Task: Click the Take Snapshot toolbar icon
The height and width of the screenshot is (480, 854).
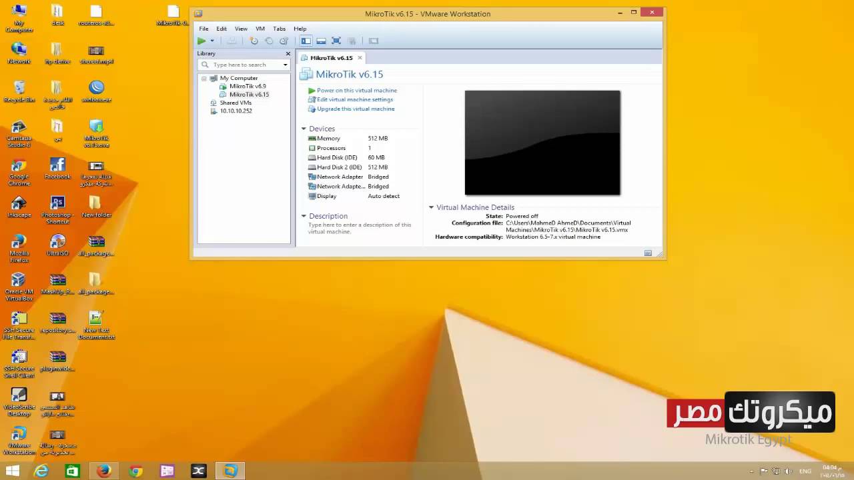Action: point(254,41)
